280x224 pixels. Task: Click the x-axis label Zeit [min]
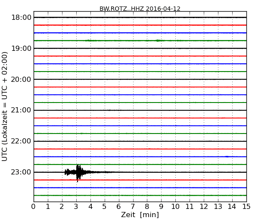(x=140, y=215)
